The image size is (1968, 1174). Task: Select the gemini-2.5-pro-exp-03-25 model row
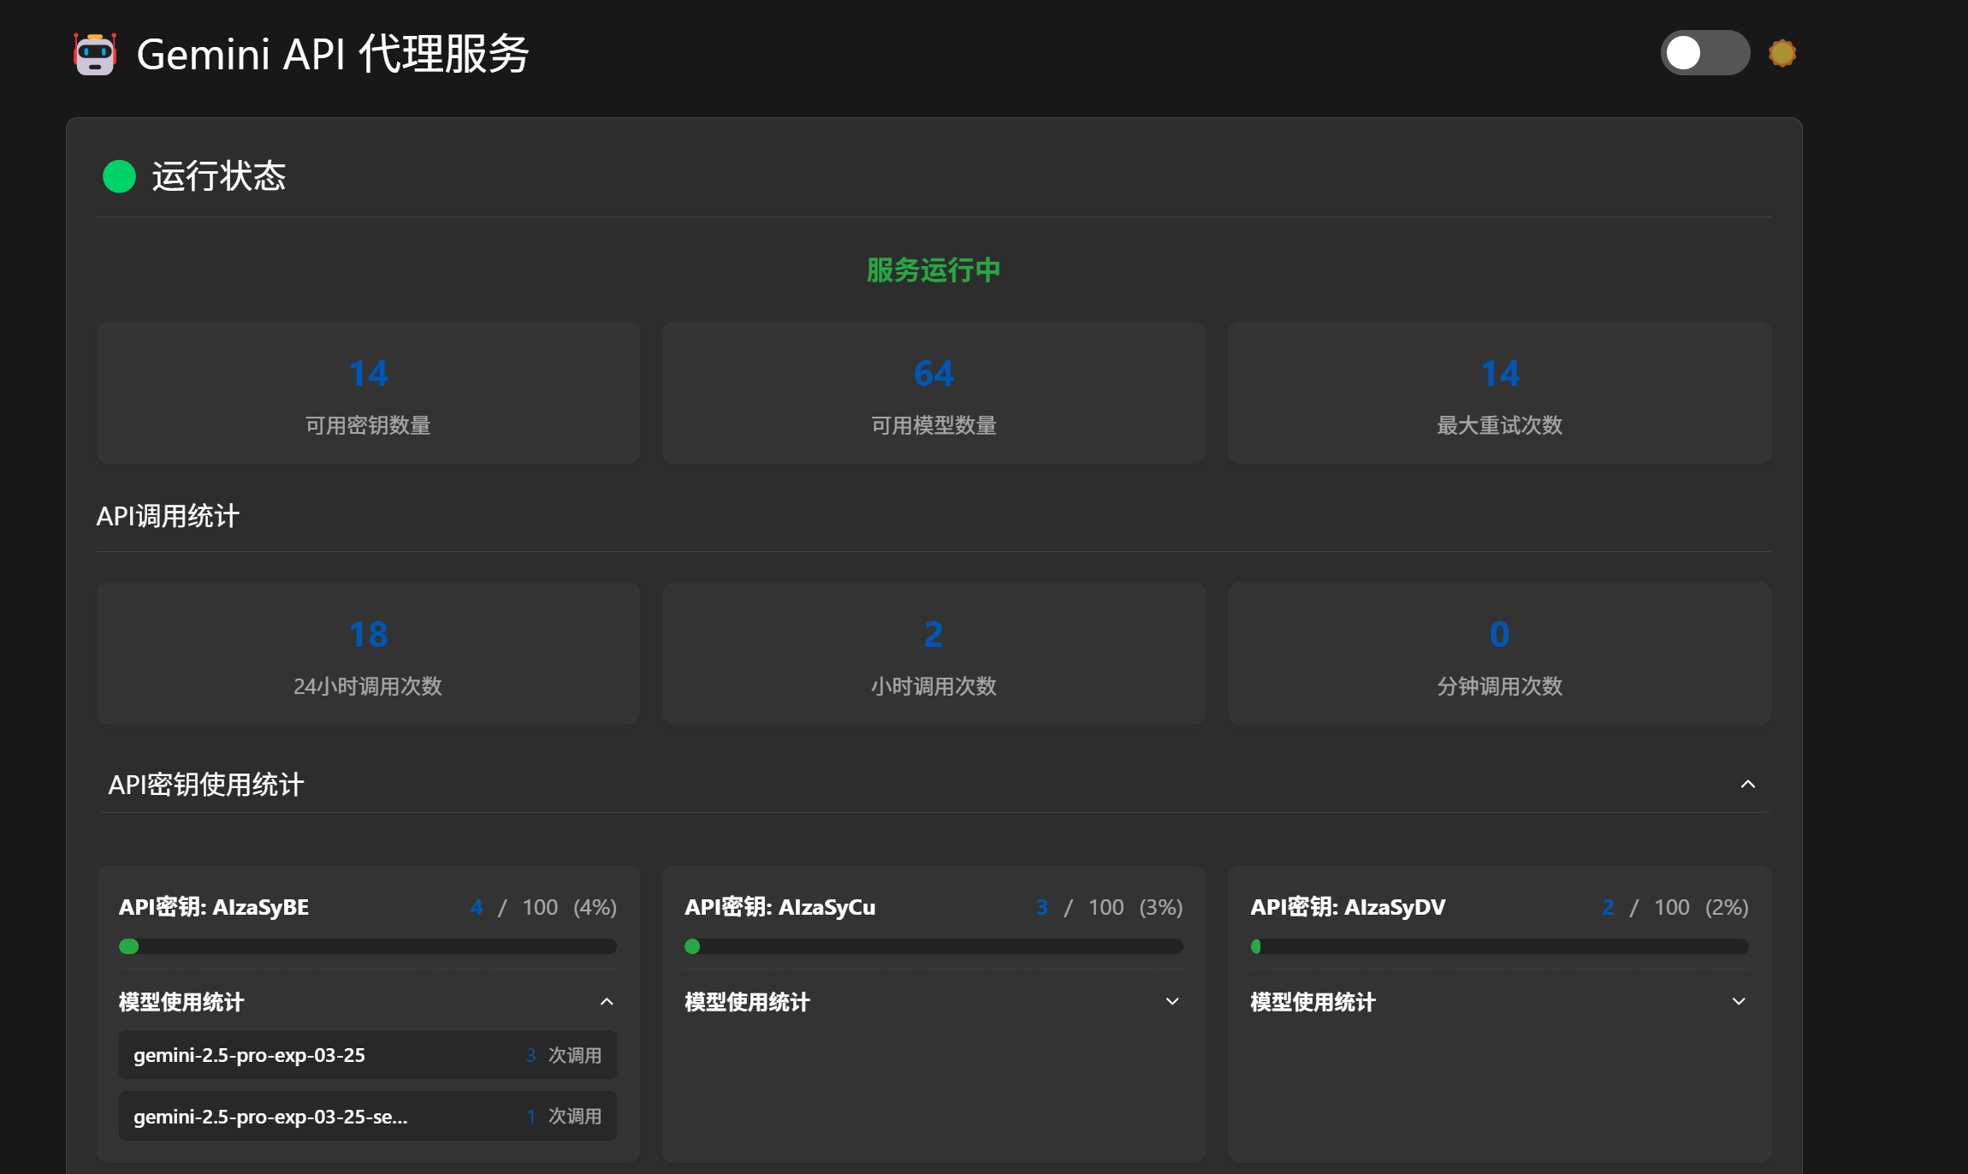coord(368,1055)
